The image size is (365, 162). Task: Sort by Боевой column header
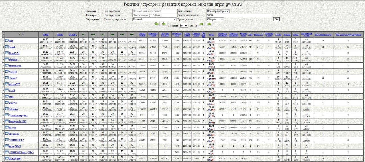tap(46, 34)
